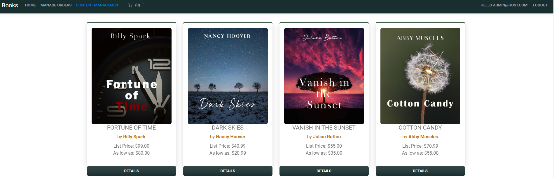Click the author name Nancy Hoover

click(x=230, y=137)
